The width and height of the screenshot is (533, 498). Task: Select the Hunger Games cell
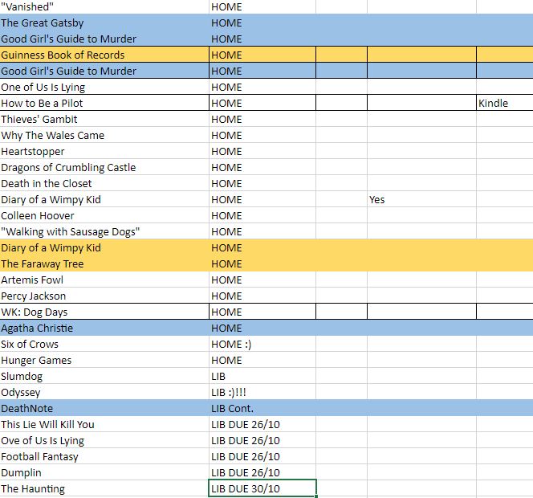(x=104, y=360)
